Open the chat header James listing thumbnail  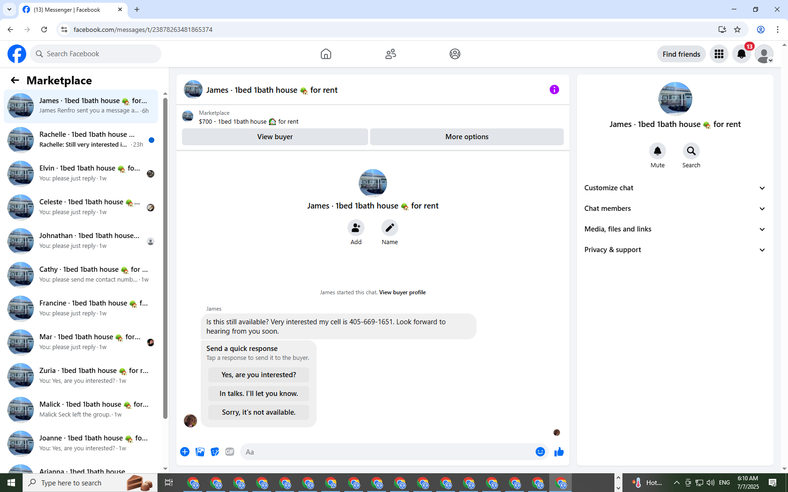193,89
